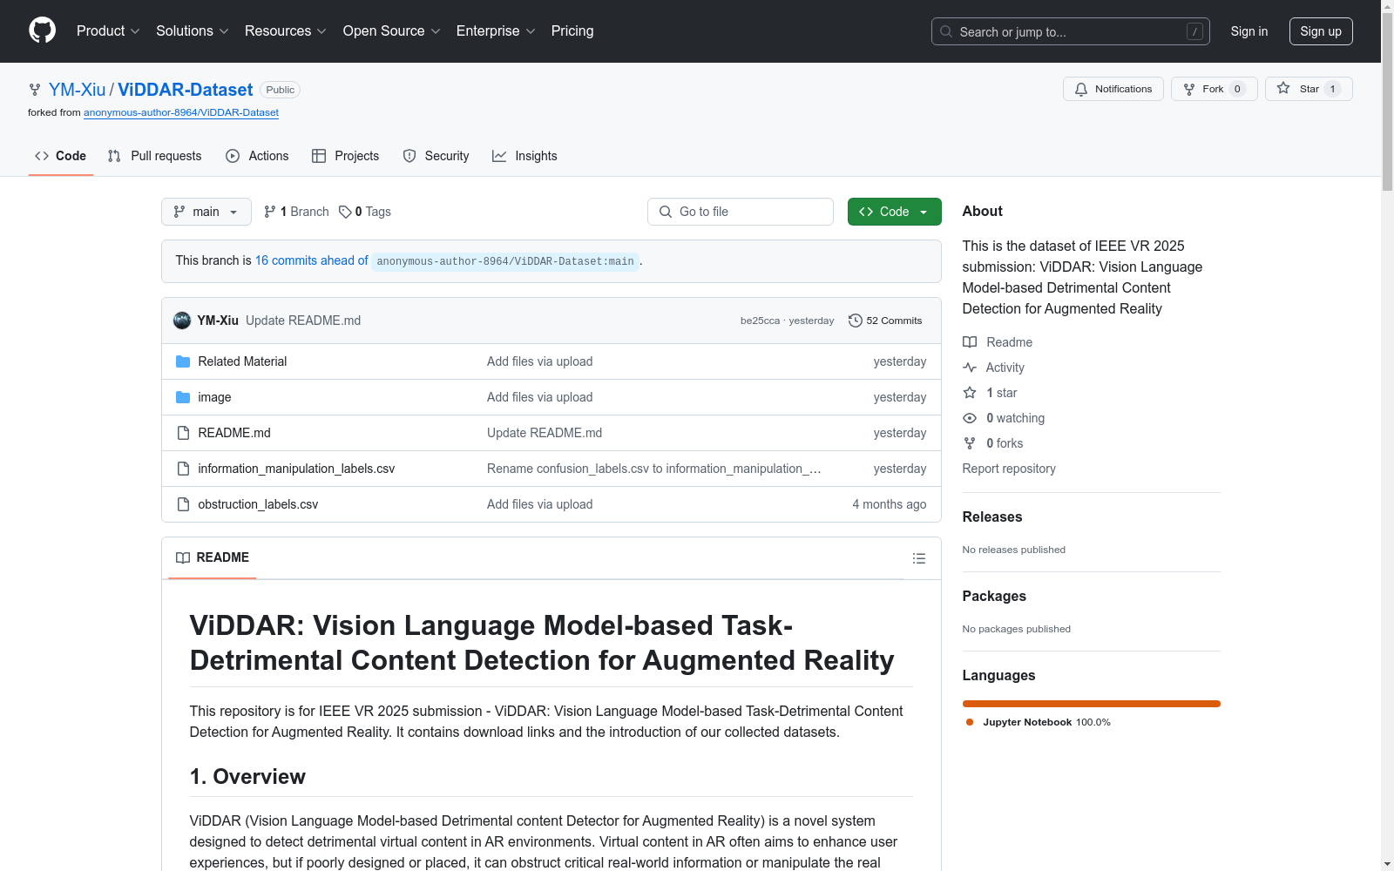The width and height of the screenshot is (1394, 871).
Task: Click the Pricing link in header
Action: (572, 31)
